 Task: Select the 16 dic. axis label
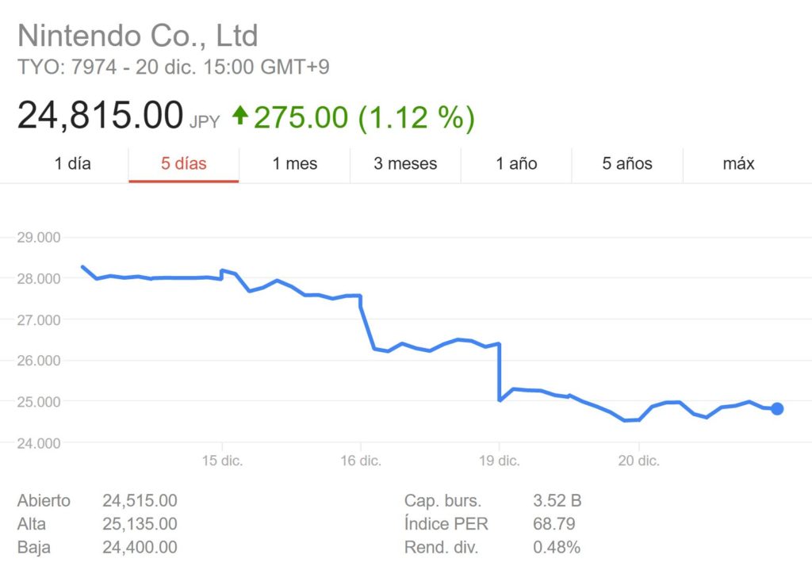(361, 461)
